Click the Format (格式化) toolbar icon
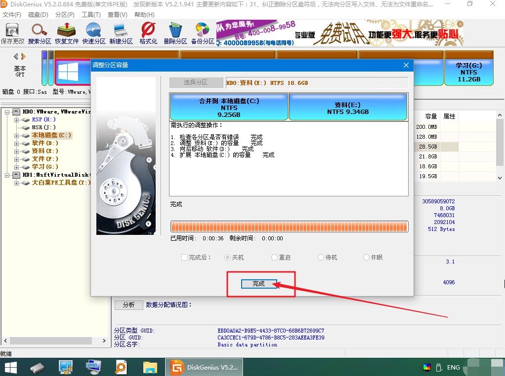The image size is (505, 376). pos(148,33)
